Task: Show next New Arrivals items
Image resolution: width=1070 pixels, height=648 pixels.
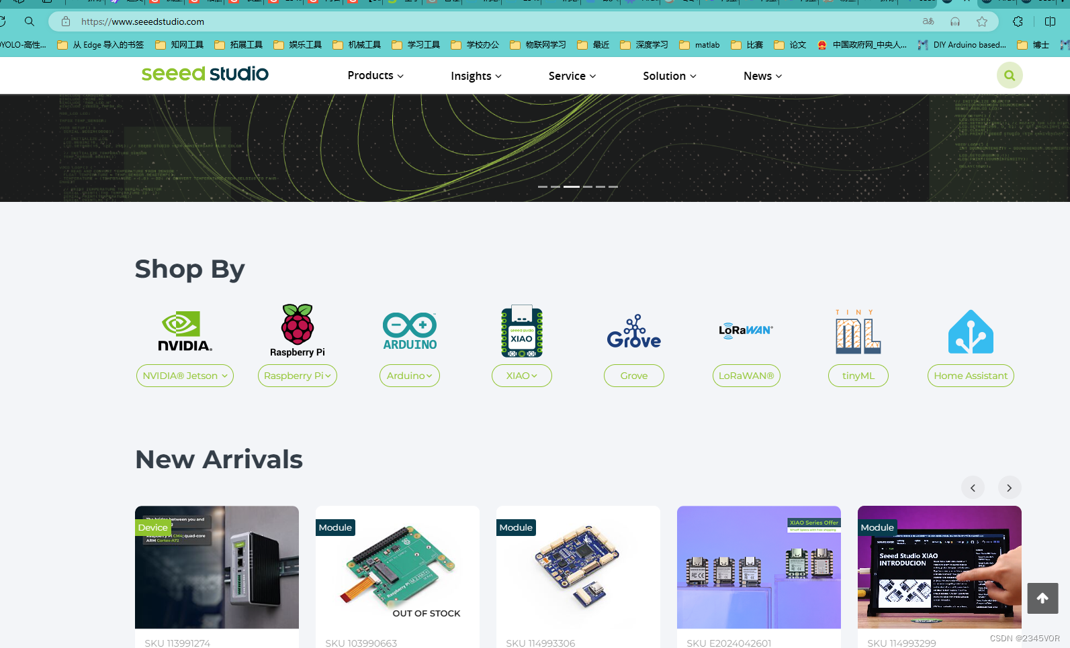Action: tap(1010, 488)
